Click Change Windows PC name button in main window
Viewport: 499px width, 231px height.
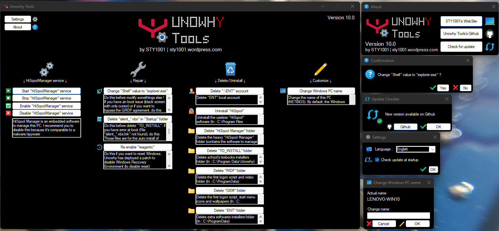click(321, 91)
